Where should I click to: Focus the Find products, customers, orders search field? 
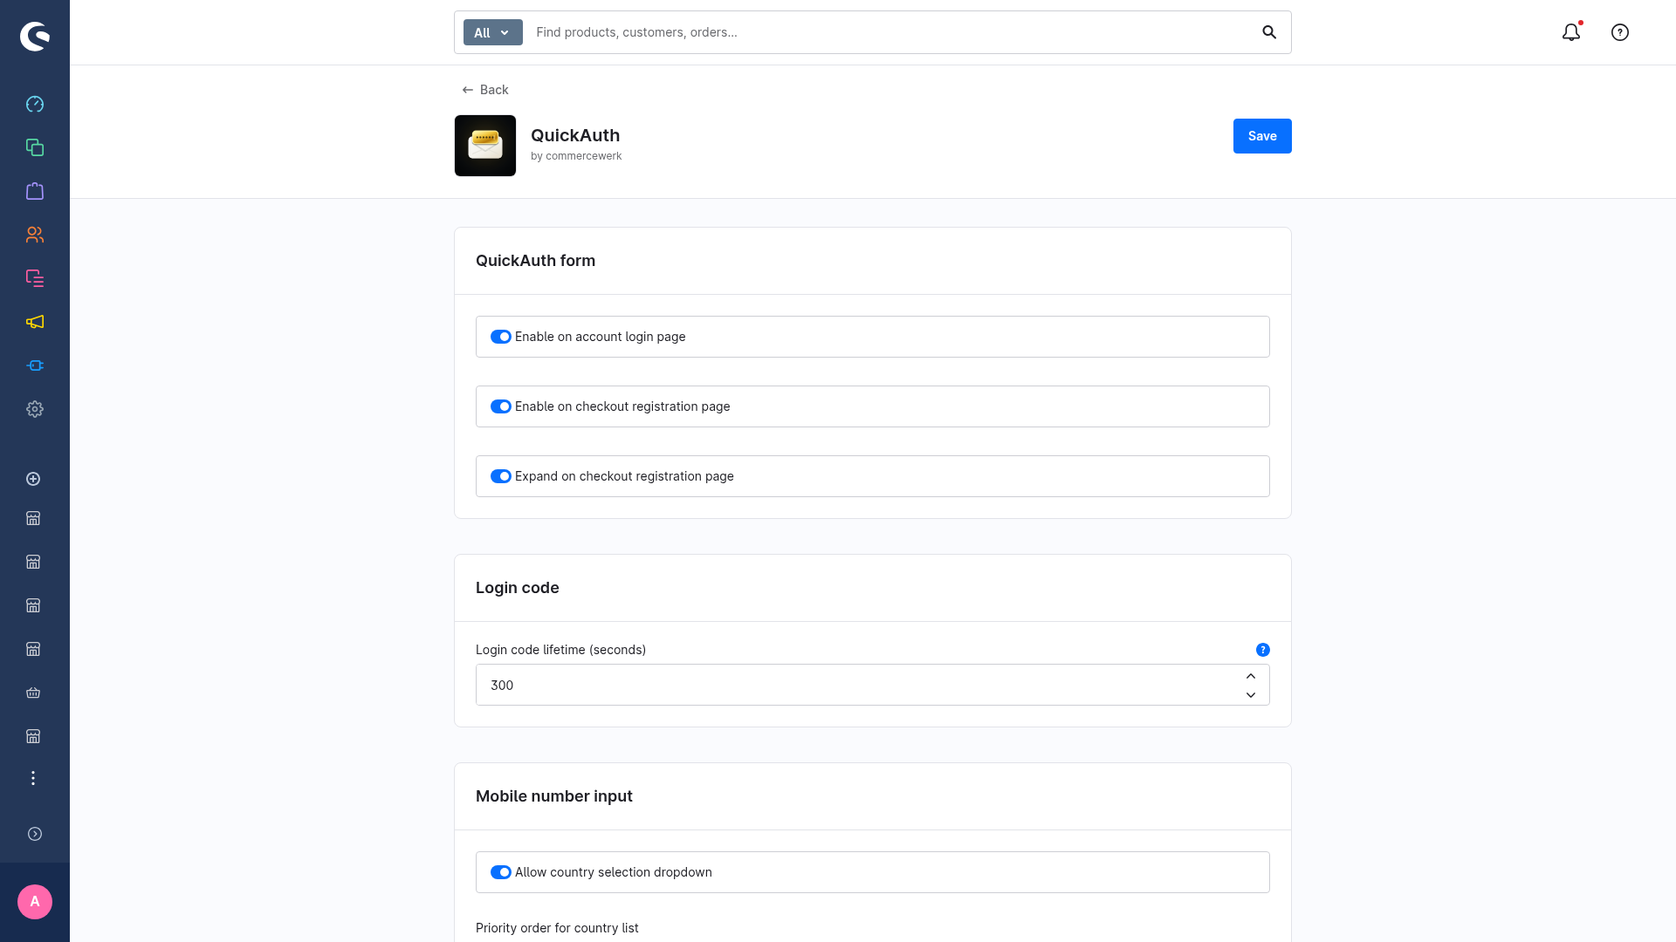890,32
